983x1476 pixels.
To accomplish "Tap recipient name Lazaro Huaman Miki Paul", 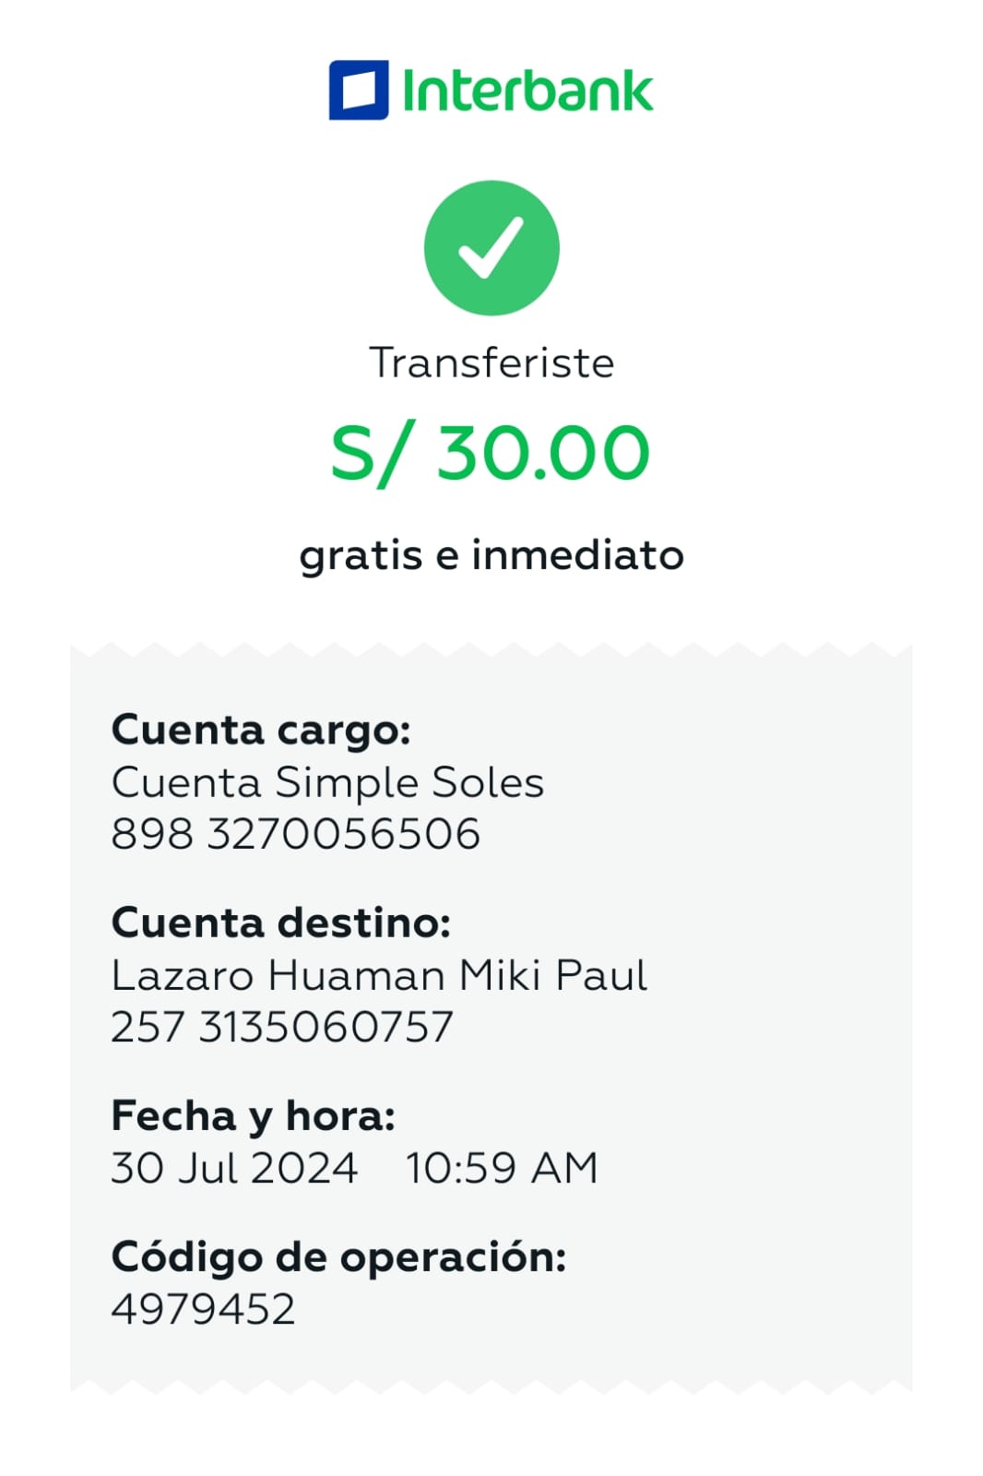I will click(x=379, y=975).
